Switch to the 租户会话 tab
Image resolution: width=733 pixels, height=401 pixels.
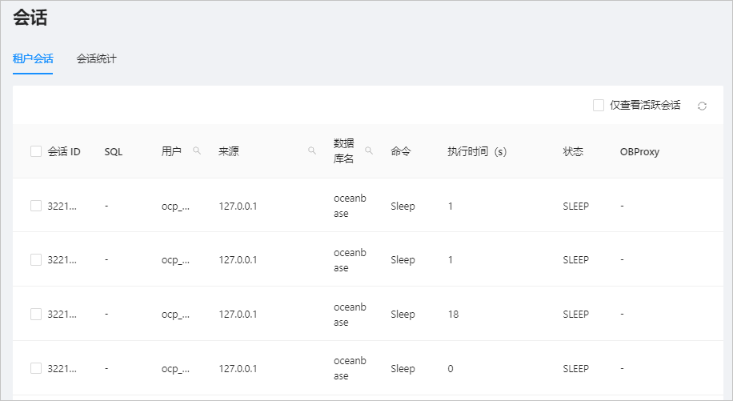(x=33, y=58)
